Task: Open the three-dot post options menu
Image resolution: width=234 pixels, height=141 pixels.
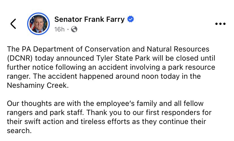Action: coord(220,24)
